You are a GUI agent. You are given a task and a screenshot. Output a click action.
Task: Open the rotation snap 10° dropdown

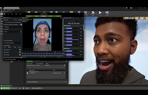point(142,18)
